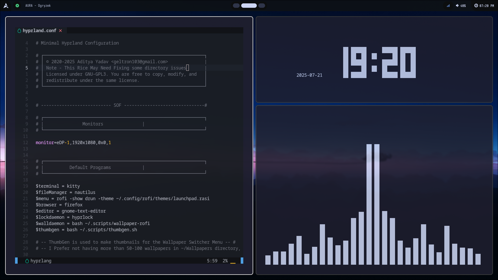Screen dimensions: 498x280
Task: Click the clock icon in the bar
Action: (x=476, y=5)
